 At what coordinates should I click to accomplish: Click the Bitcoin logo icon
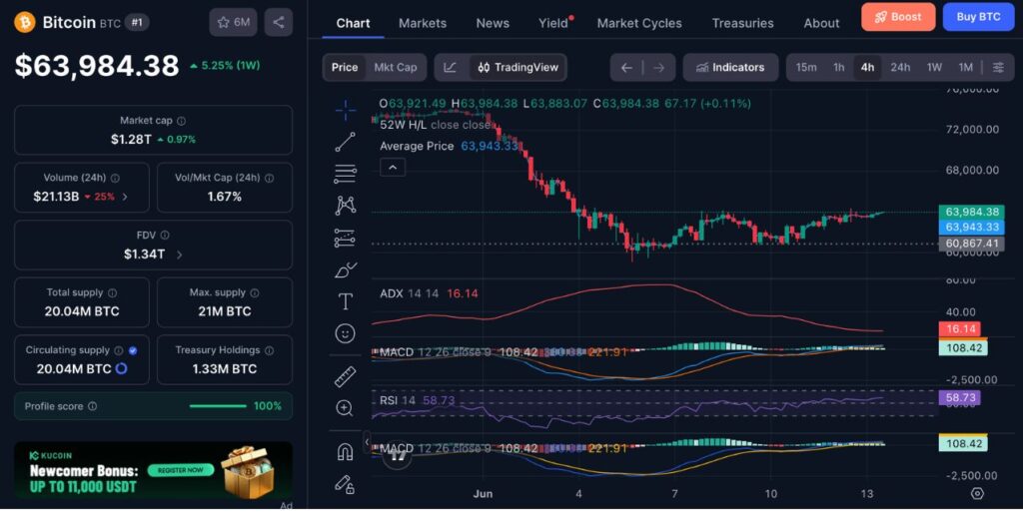pos(25,23)
